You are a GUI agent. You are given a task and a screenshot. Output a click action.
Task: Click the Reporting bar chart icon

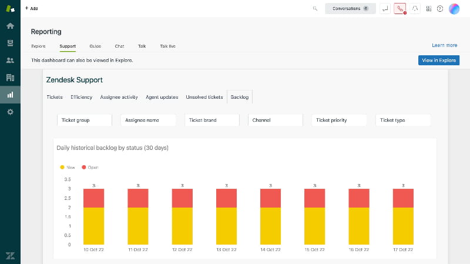click(10, 94)
